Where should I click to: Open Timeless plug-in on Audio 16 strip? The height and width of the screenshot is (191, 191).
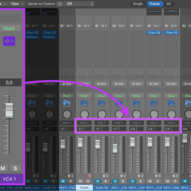(49, 37)
